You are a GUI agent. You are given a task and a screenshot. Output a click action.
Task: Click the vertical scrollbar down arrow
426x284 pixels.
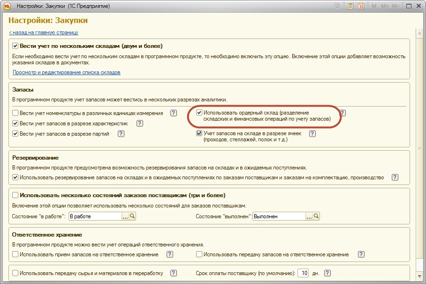(x=419, y=276)
